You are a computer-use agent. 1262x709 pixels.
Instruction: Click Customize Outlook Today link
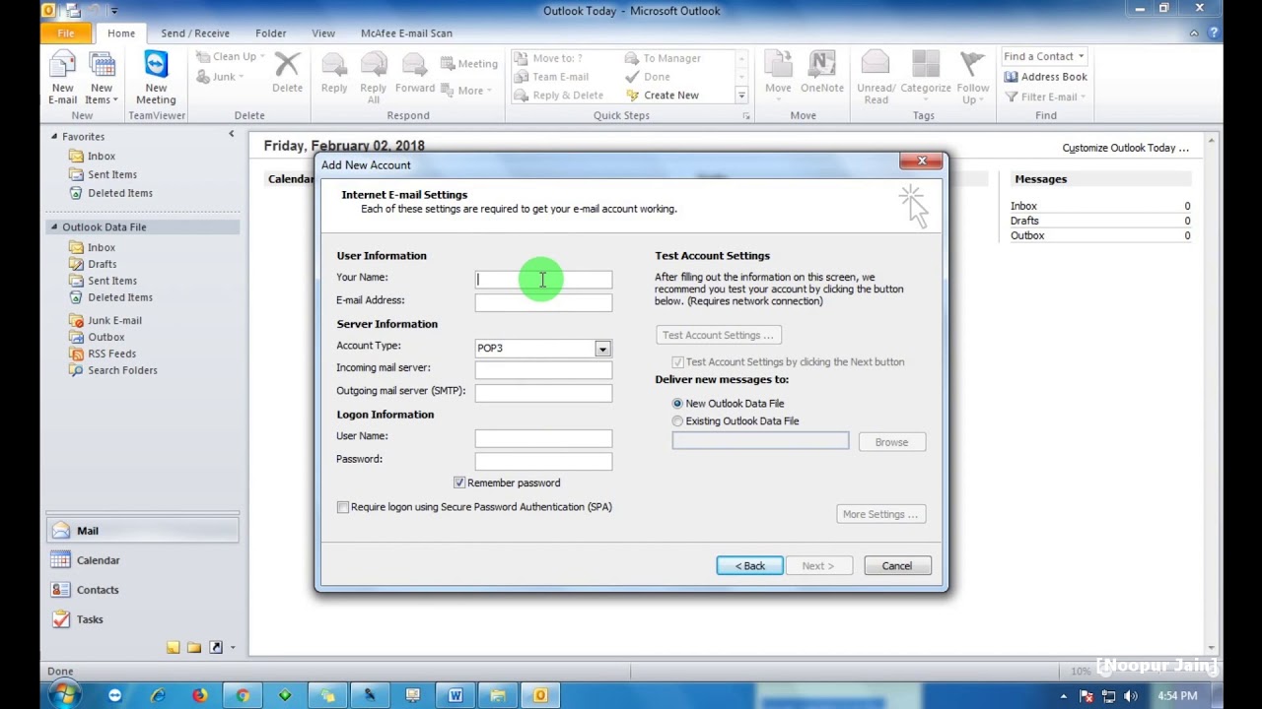[1125, 148]
